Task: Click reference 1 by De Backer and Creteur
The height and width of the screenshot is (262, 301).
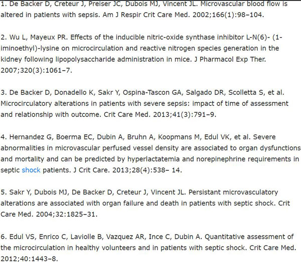Action: (x=144, y=9)
